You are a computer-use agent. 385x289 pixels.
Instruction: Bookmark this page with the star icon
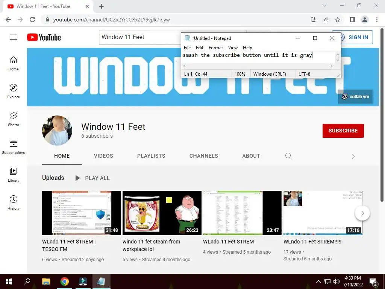(x=338, y=20)
